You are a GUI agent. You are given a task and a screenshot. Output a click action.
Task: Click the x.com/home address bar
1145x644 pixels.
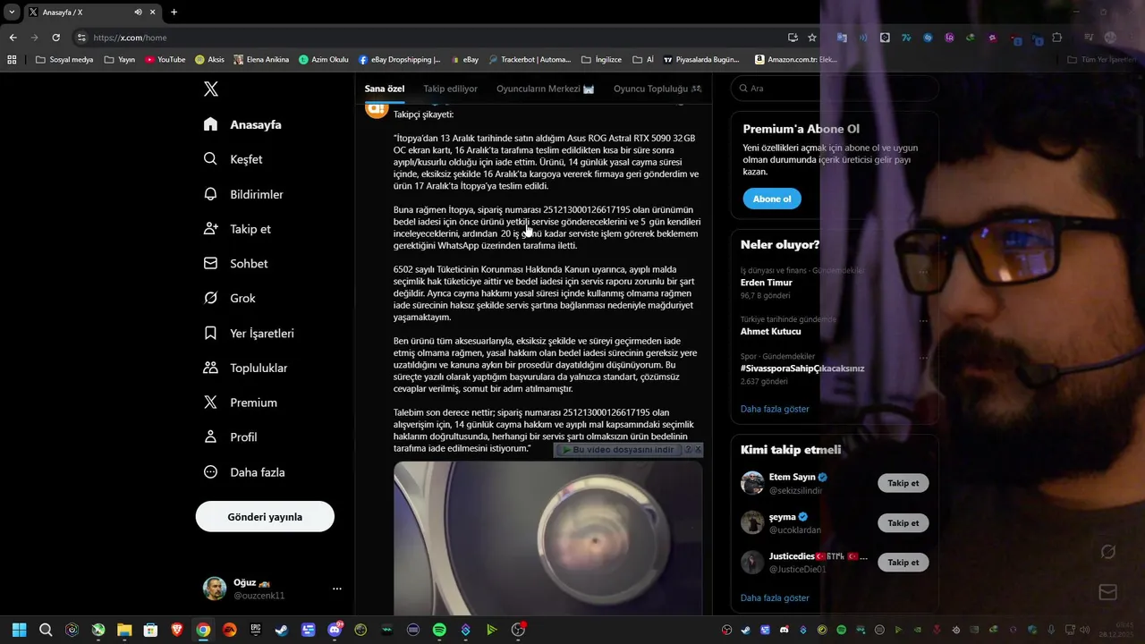pyautogui.click(x=429, y=38)
